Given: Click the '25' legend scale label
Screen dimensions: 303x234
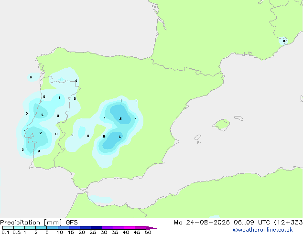Looking at the screenshot, I should pos(93,232).
